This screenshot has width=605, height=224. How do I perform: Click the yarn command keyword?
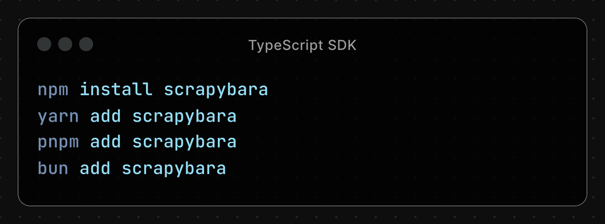58,116
